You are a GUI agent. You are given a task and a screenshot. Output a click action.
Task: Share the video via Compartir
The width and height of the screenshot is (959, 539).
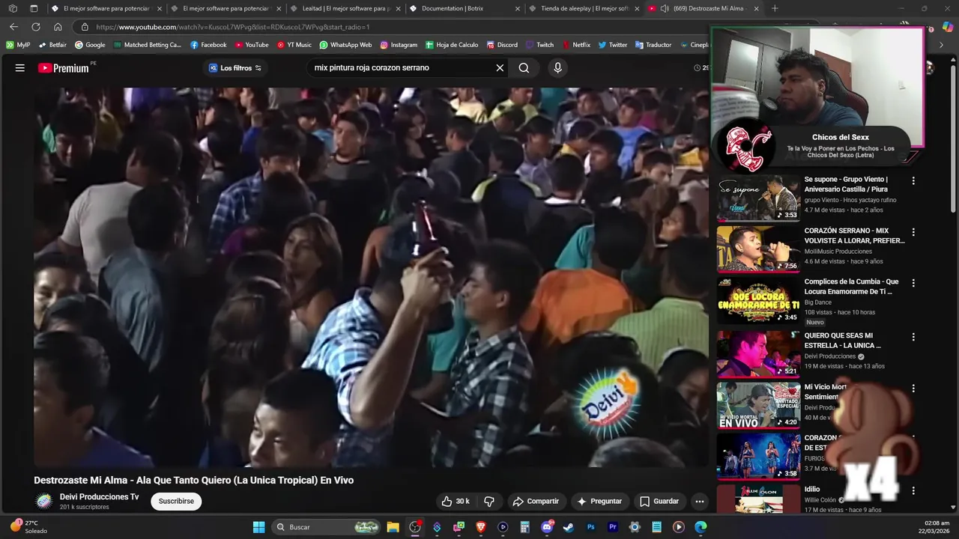(536, 501)
